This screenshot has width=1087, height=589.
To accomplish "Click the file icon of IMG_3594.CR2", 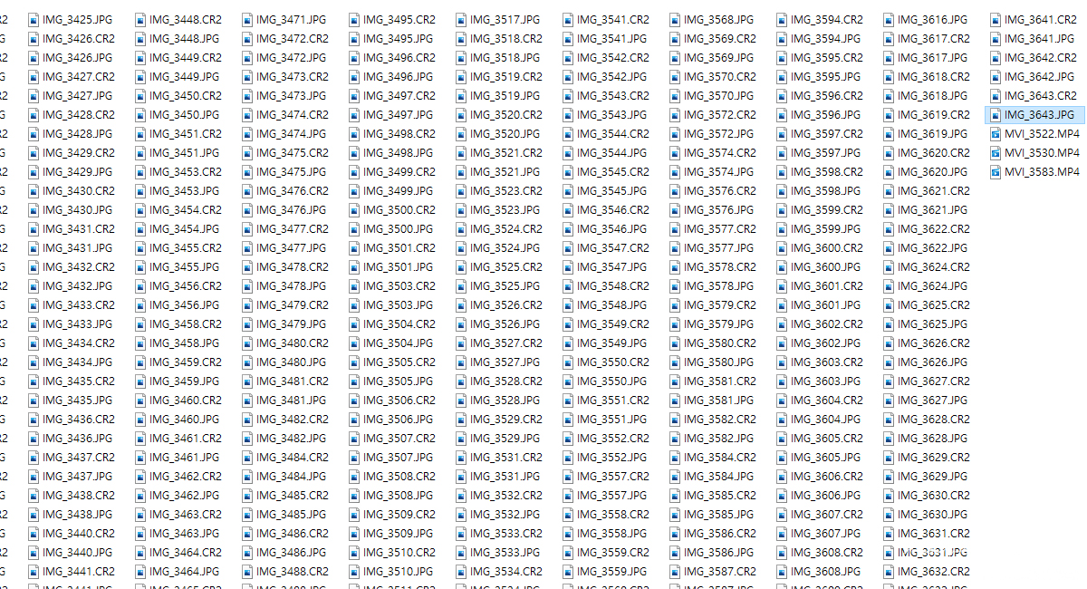I will click(x=782, y=19).
